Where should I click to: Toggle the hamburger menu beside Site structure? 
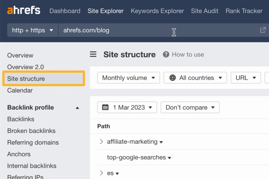[93, 54]
